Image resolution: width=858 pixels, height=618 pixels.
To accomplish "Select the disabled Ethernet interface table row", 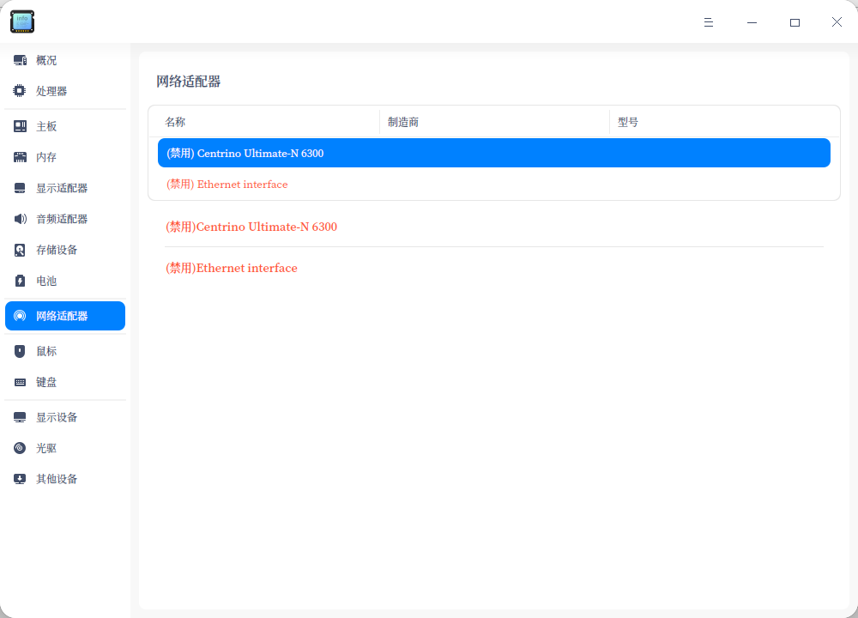I will (493, 185).
